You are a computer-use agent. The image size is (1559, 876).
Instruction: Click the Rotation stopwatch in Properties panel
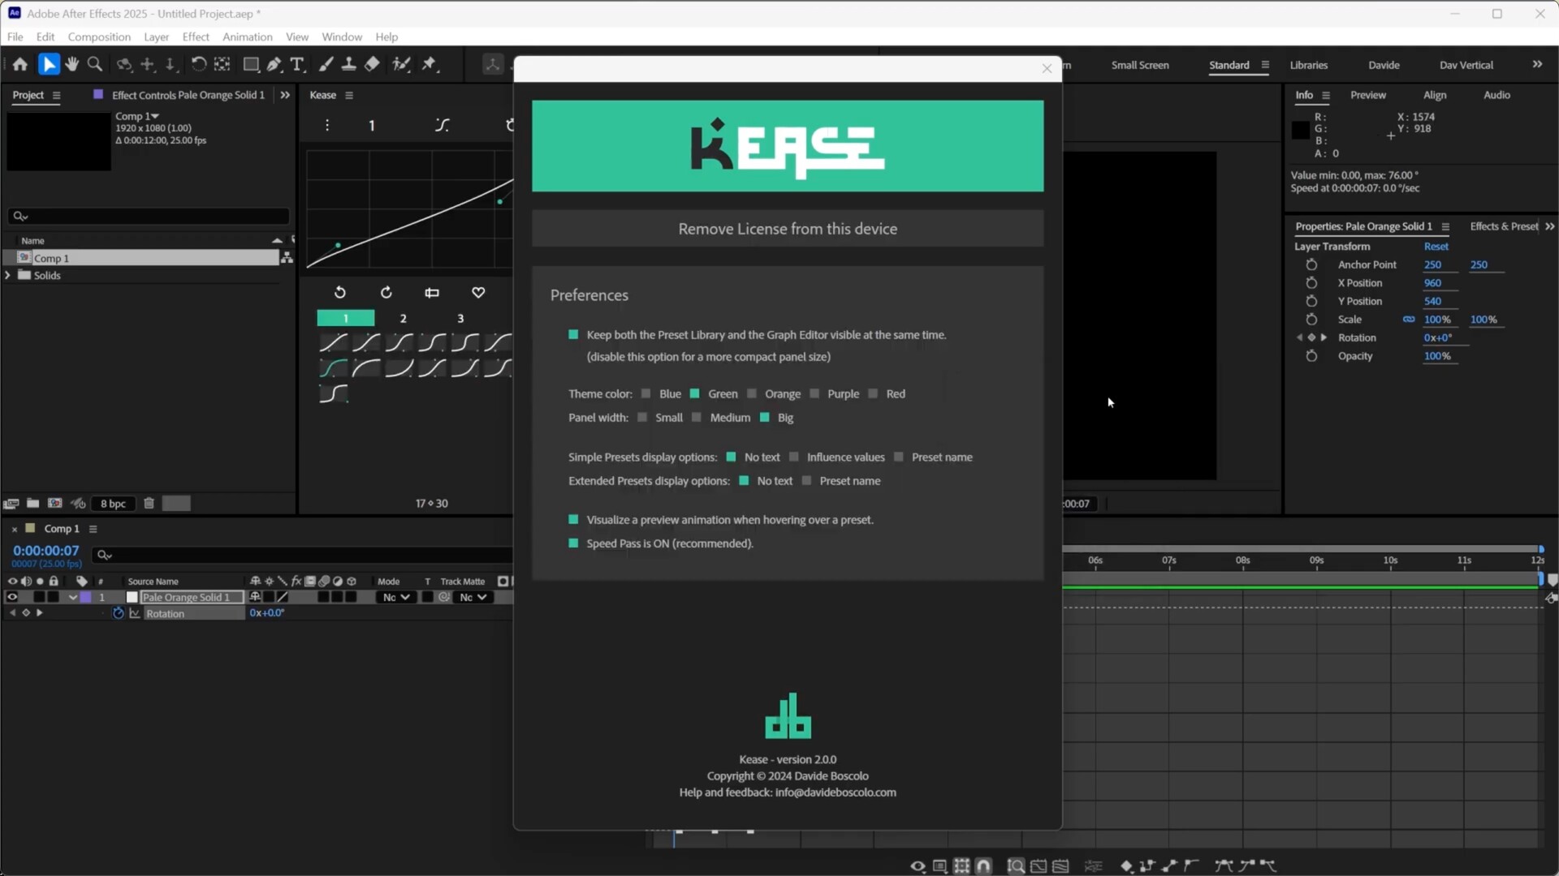[x=1311, y=337]
